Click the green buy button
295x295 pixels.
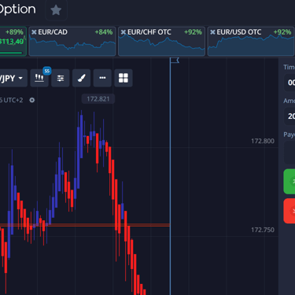click(289, 182)
